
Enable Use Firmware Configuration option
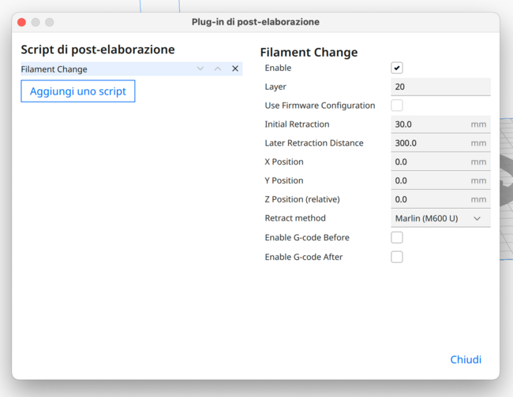coord(397,106)
